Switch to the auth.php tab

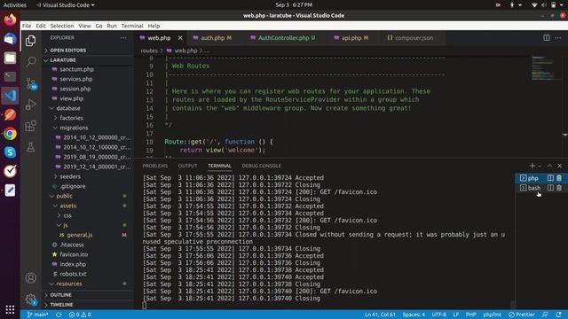(213, 37)
